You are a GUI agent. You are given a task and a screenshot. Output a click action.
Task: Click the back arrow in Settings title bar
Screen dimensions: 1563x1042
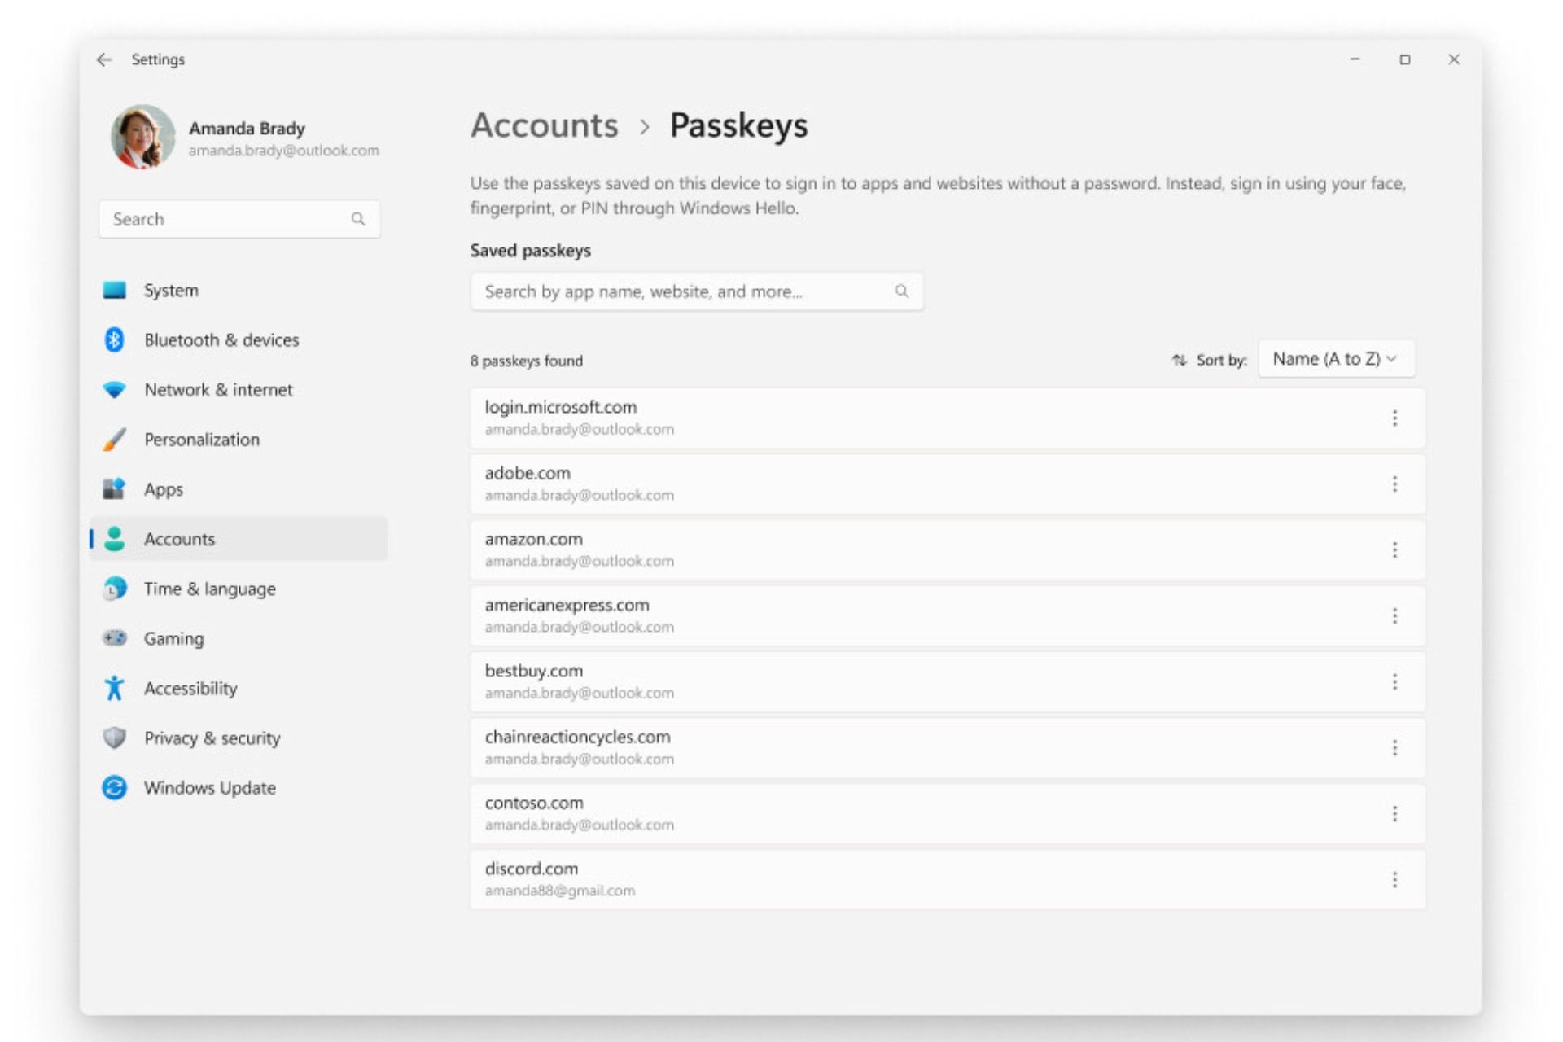[x=104, y=59]
